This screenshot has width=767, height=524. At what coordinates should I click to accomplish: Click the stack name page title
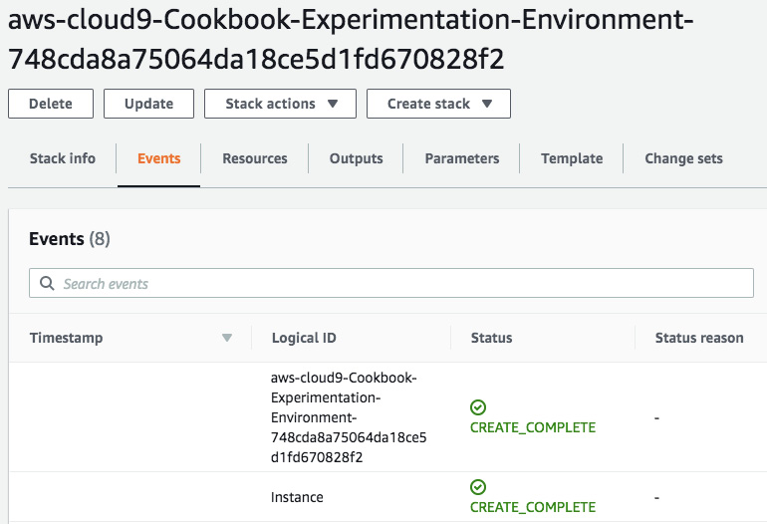pyautogui.click(x=351, y=40)
